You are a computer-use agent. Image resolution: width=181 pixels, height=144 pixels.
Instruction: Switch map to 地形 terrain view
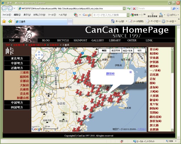[139, 51]
